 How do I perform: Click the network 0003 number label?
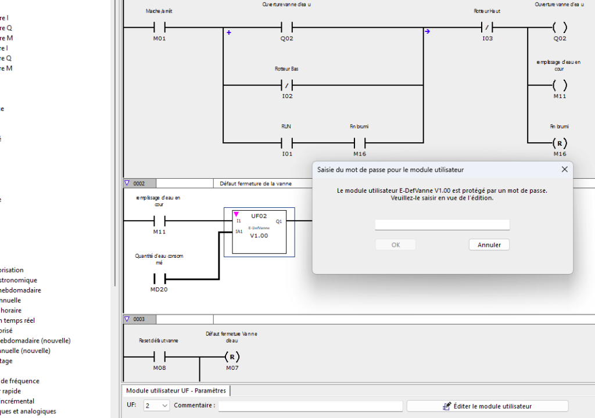[x=139, y=319]
